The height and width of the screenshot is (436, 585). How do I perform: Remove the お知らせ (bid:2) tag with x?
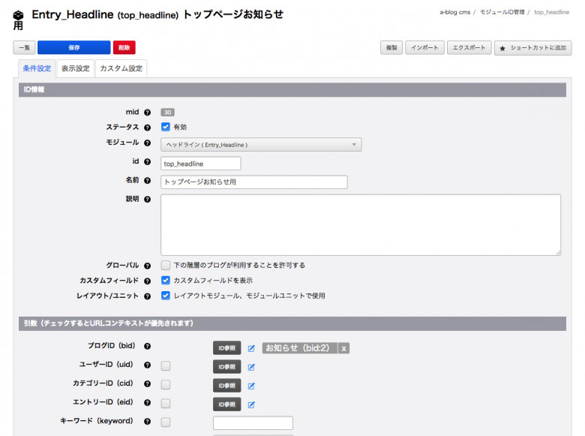(x=343, y=348)
